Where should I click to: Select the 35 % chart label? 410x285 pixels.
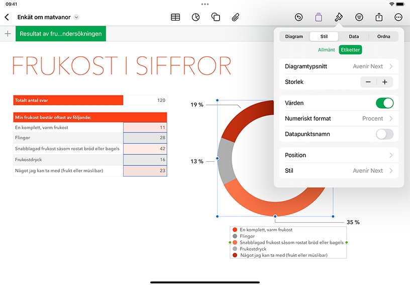click(353, 222)
